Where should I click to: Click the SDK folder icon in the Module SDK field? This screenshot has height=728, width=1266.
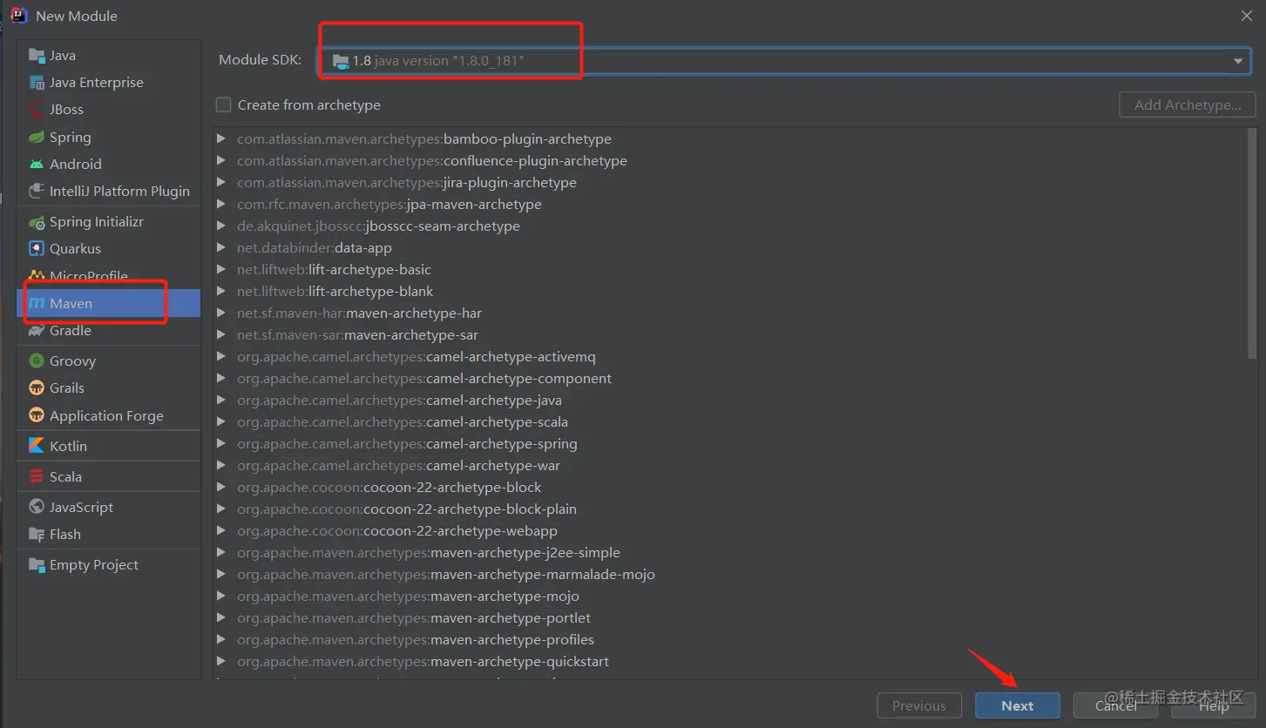[341, 61]
